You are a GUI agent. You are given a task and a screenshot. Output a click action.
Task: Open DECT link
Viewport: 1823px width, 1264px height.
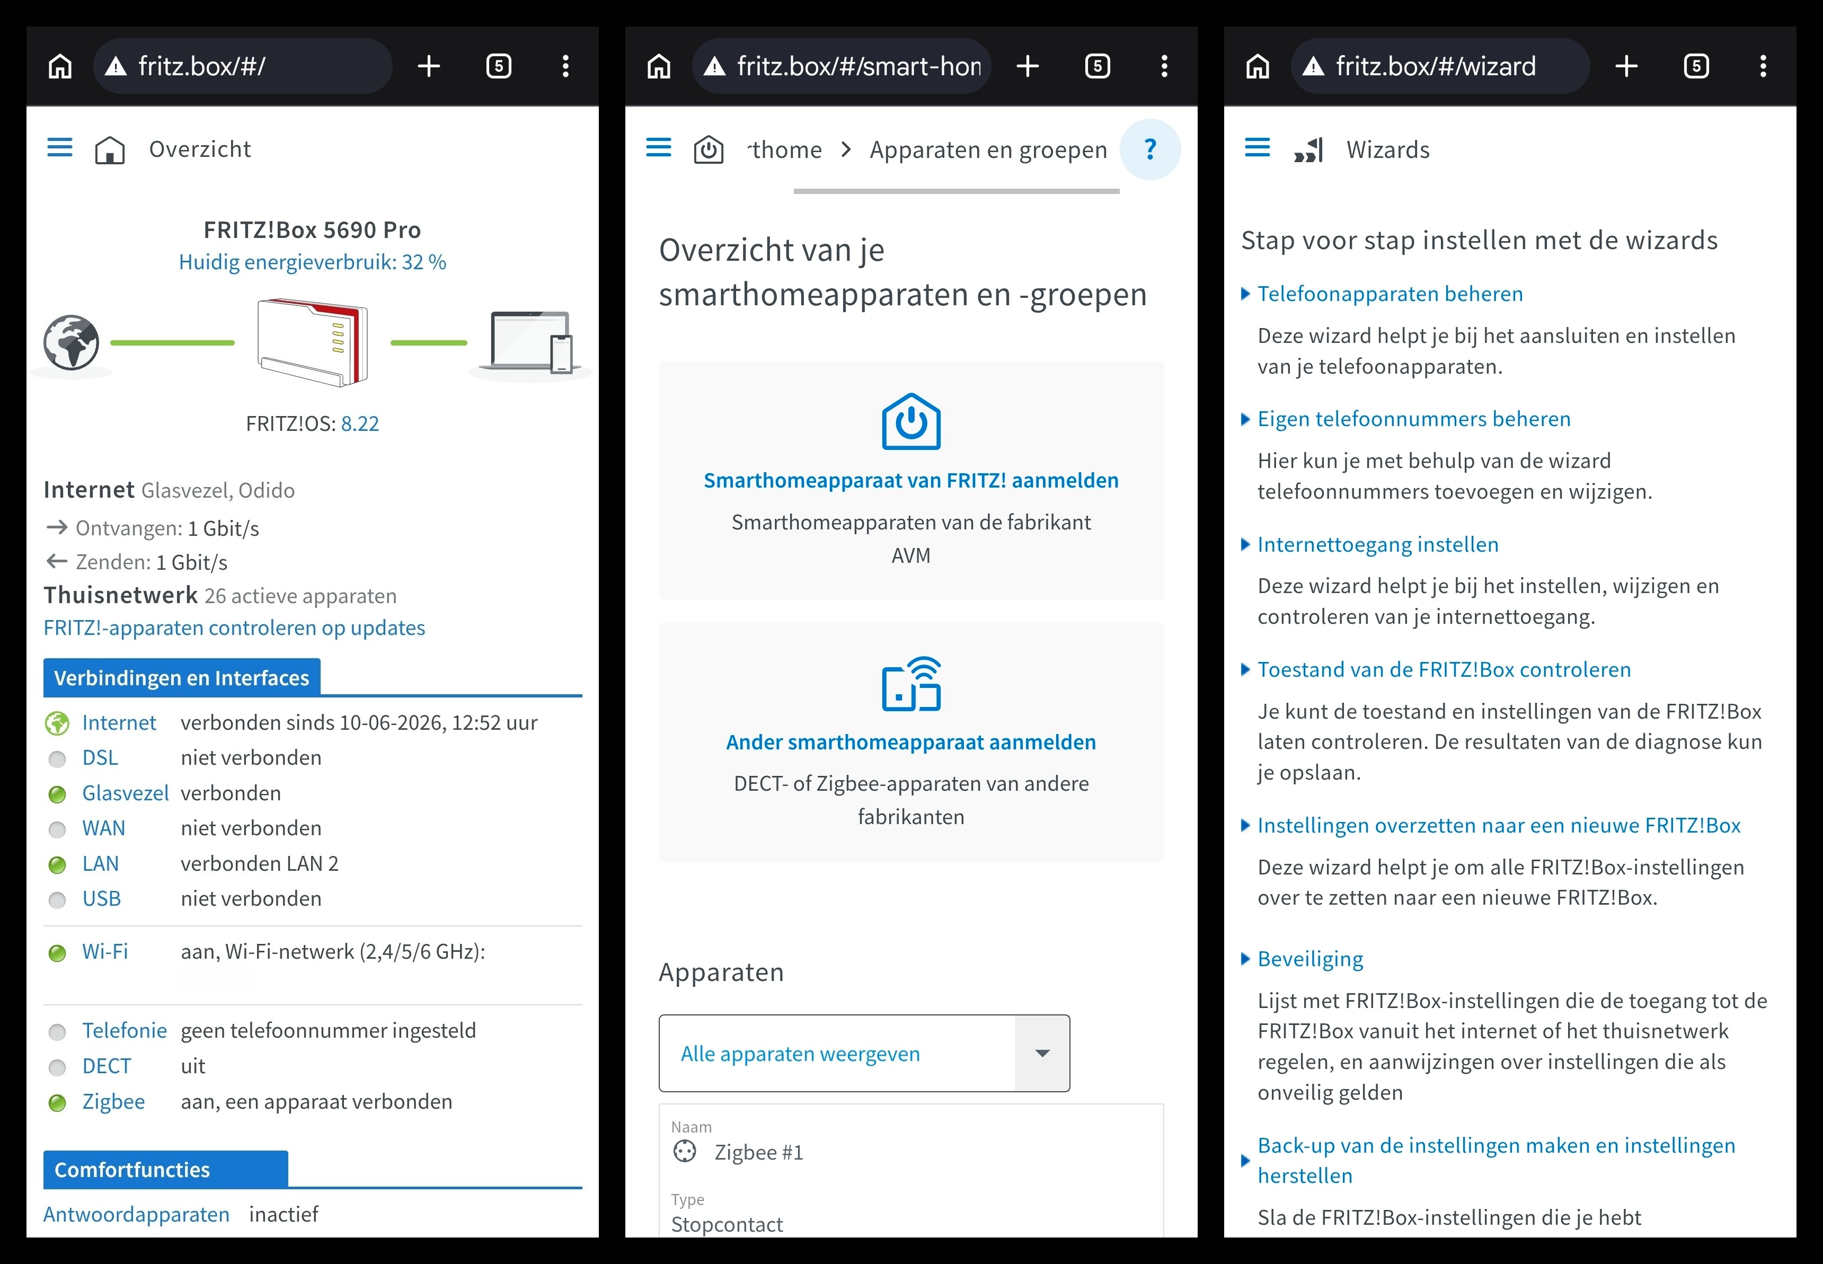coord(106,1066)
